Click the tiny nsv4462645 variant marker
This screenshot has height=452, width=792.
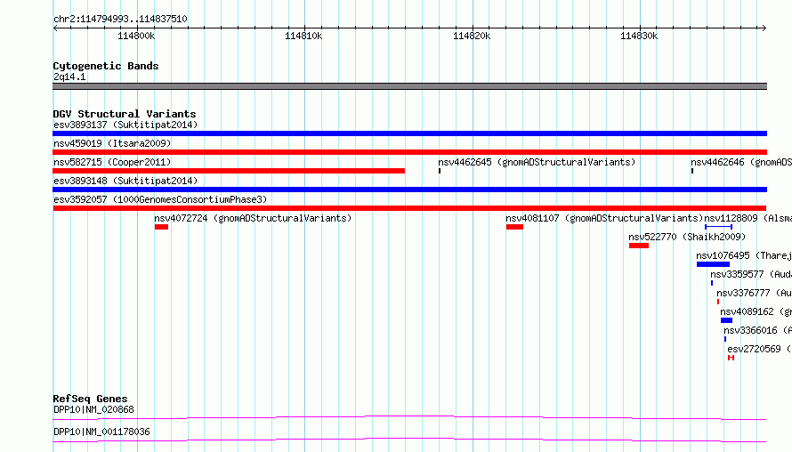[x=440, y=171]
